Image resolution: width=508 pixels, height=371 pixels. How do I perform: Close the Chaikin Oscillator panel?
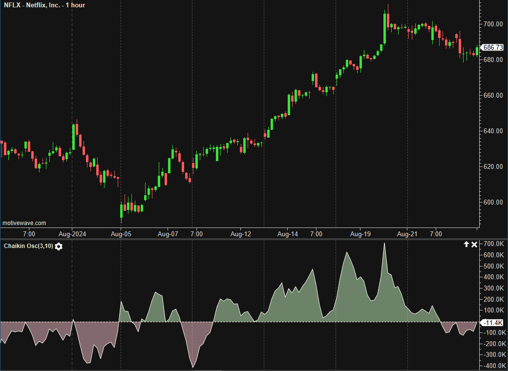pyautogui.click(x=474, y=244)
